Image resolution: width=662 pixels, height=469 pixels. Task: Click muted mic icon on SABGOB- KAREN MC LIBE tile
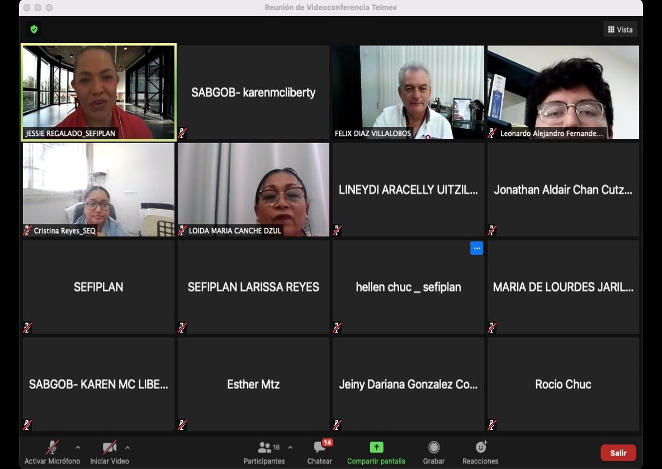tap(27, 425)
